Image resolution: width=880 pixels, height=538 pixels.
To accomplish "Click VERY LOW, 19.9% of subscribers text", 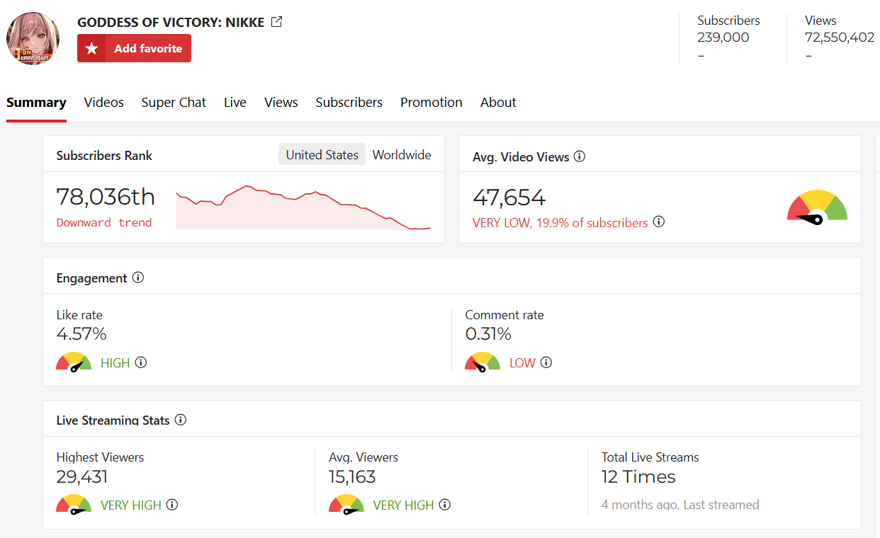I will (560, 222).
